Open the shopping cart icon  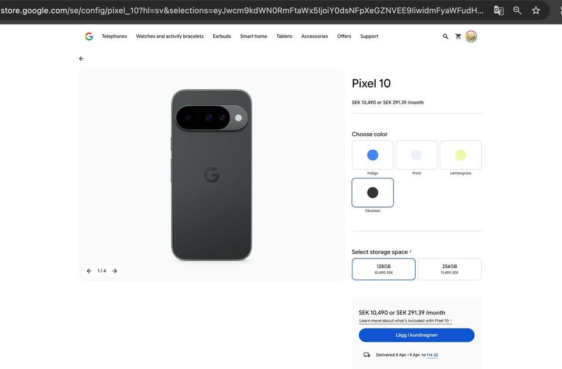pyautogui.click(x=458, y=36)
